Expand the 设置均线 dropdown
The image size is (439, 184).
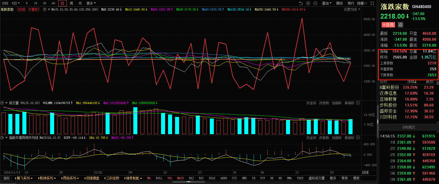coord(352,9)
